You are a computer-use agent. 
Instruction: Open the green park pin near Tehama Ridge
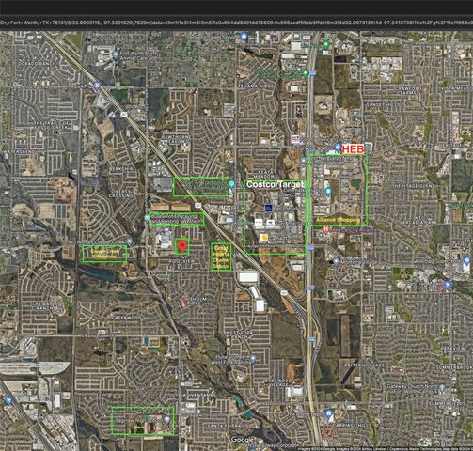[x=305, y=74]
